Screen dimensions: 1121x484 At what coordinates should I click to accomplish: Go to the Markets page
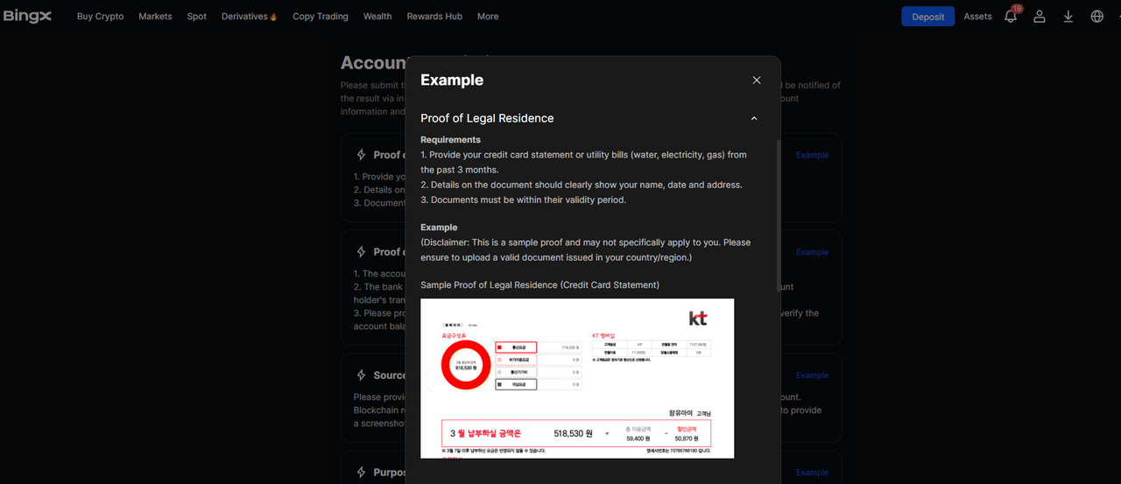(x=155, y=17)
